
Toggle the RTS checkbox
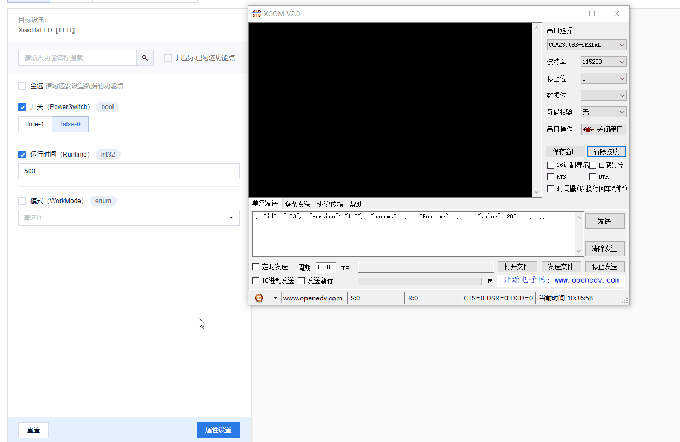click(550, 177)
